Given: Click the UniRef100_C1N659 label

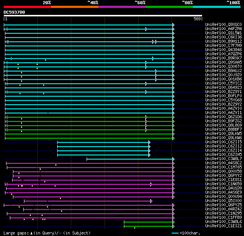Looking at the screenshot, I should point(223,184).
